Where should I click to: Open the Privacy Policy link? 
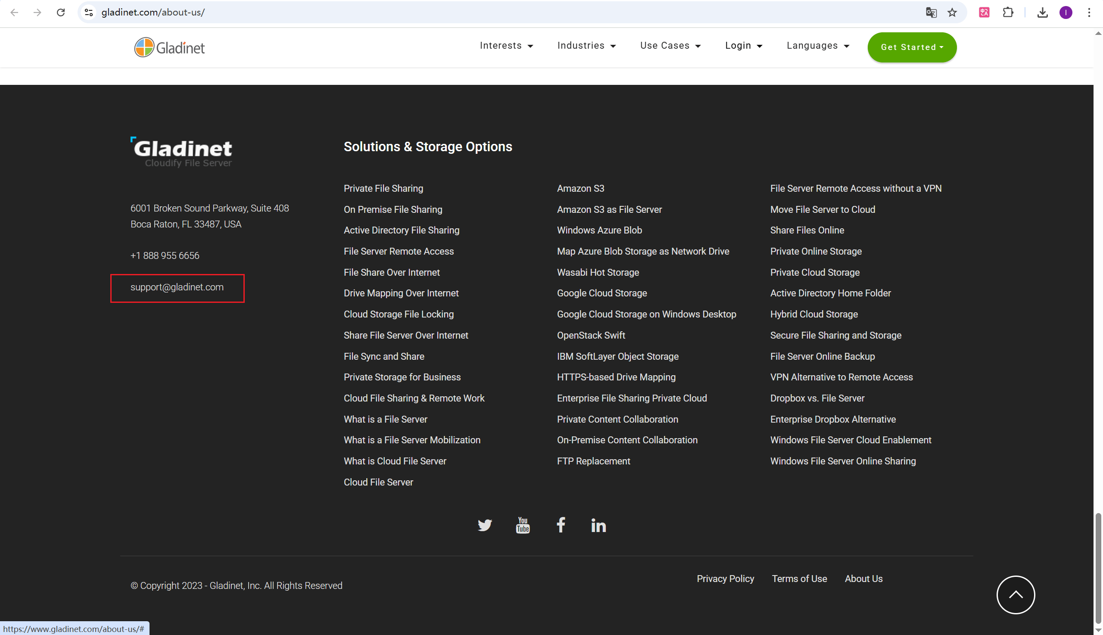pos(725,579)
